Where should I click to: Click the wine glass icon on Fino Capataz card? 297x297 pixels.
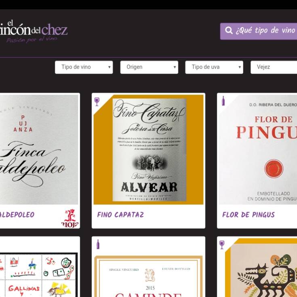pos(97,102)
